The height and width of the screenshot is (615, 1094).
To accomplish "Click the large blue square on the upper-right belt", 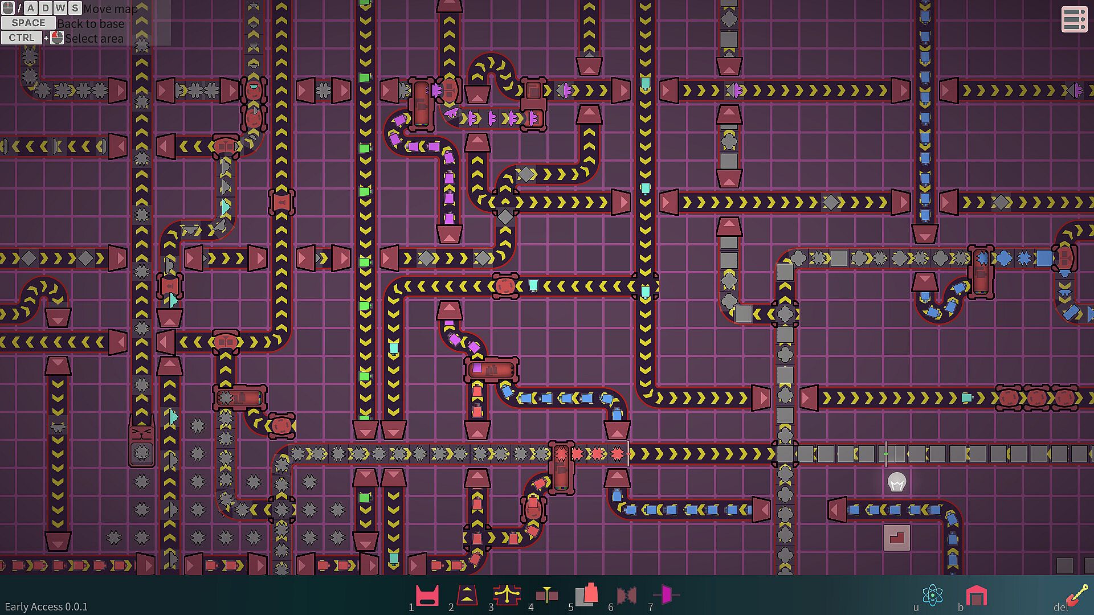I will [1044, 258].
